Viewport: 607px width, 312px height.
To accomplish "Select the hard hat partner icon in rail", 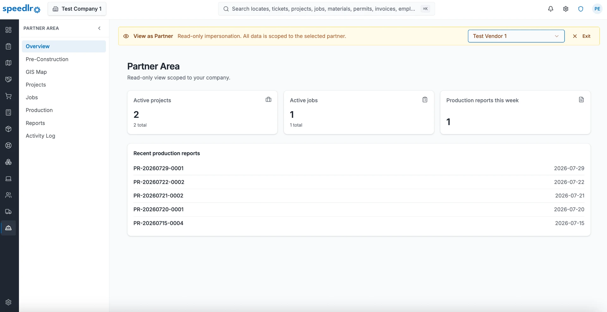I will [9, 228].
